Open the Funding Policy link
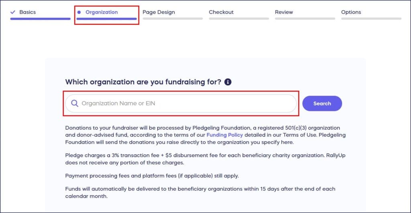The height and width of the screenshot is (213, 411). [225, 135]
